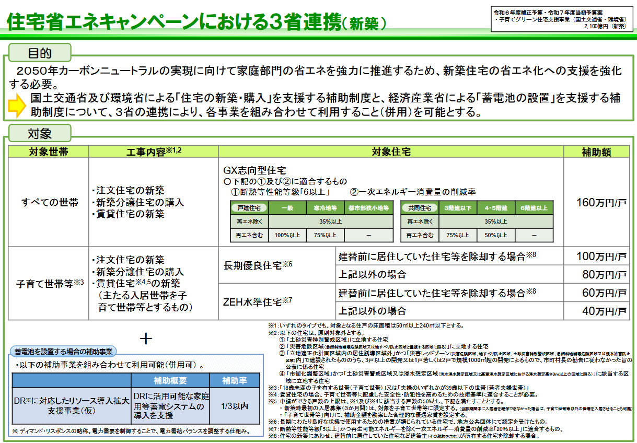The width and height of the screenshot is (637, 443).
Task: Select the 対象世帯 column header
Action: [x=48, y=151]
